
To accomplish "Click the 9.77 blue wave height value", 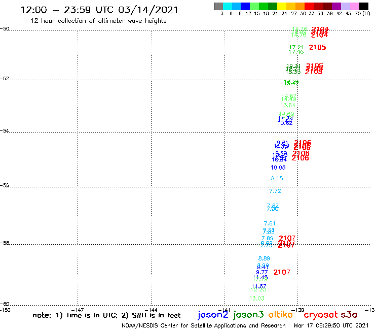I will 262,272.
